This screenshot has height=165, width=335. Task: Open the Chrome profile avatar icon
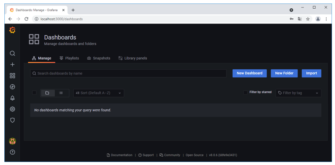318,19
